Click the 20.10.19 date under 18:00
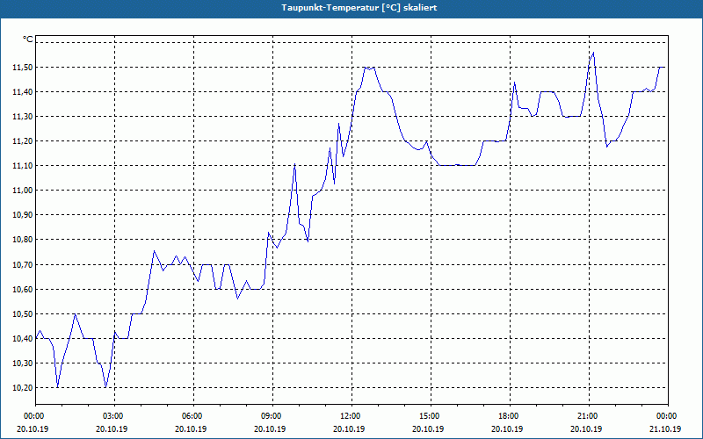 point(507,428)
